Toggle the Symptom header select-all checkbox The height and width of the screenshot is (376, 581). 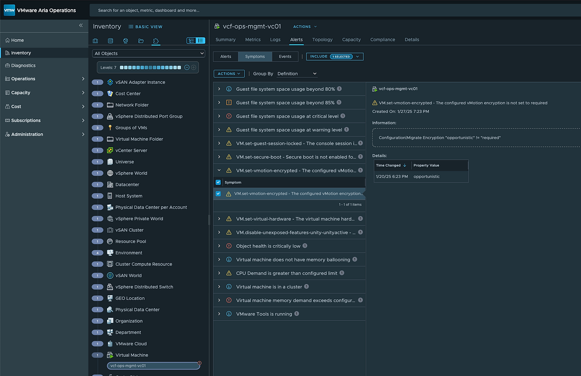(218, 183)
